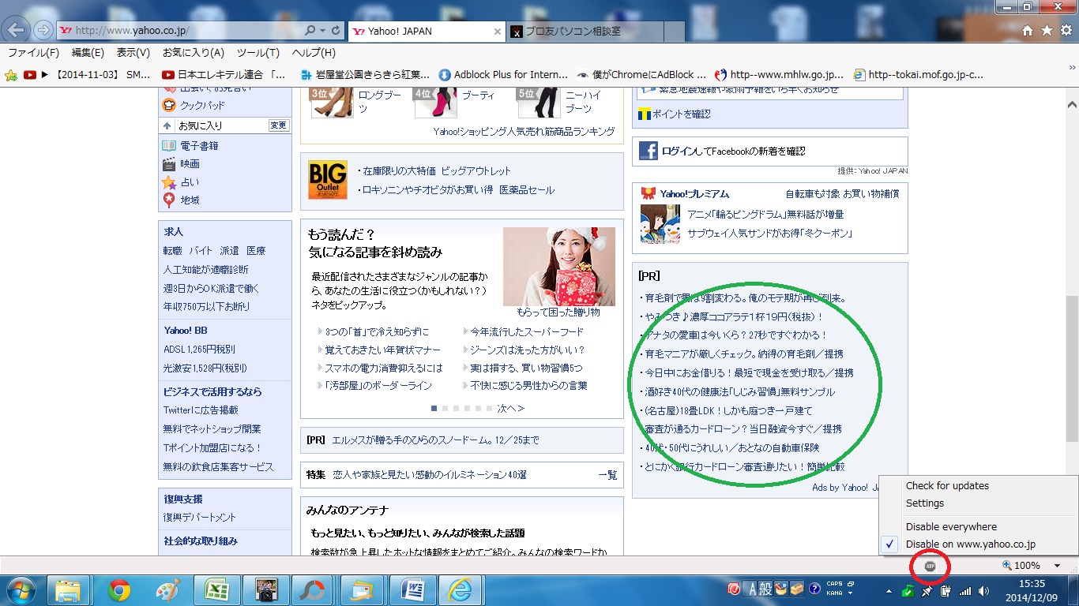
Task: Click the browser Back arrow button
Action: 17,30
